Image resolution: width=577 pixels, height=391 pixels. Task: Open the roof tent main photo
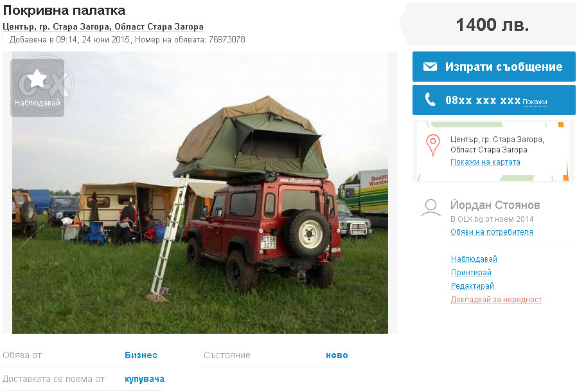(x=200, y=192)
